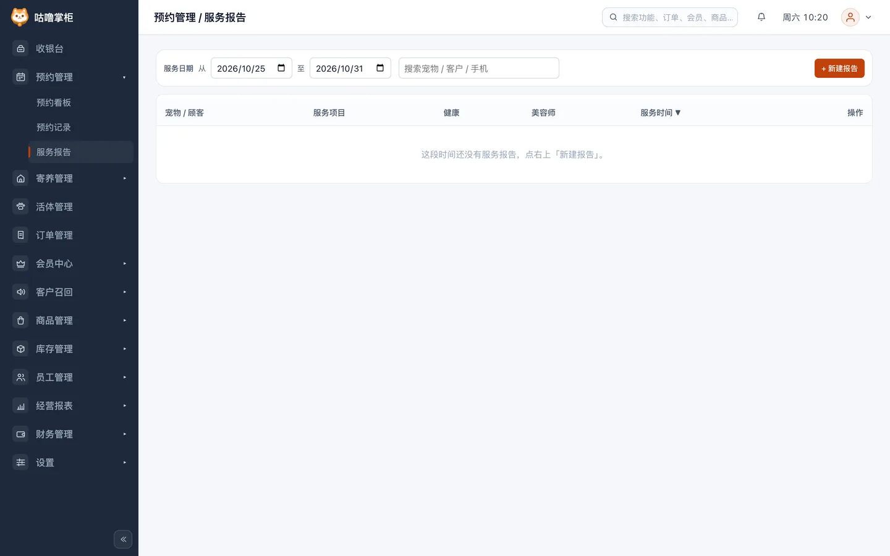
Task: Collapse the 预约管理 submenu arrow
Action: [x=124, y=77]
